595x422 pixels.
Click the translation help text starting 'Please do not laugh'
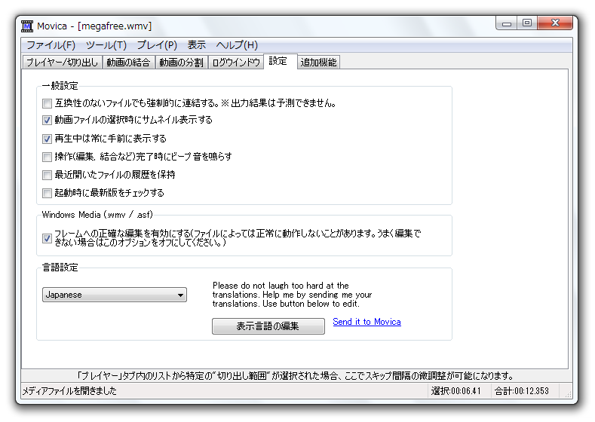click(292, 295)
